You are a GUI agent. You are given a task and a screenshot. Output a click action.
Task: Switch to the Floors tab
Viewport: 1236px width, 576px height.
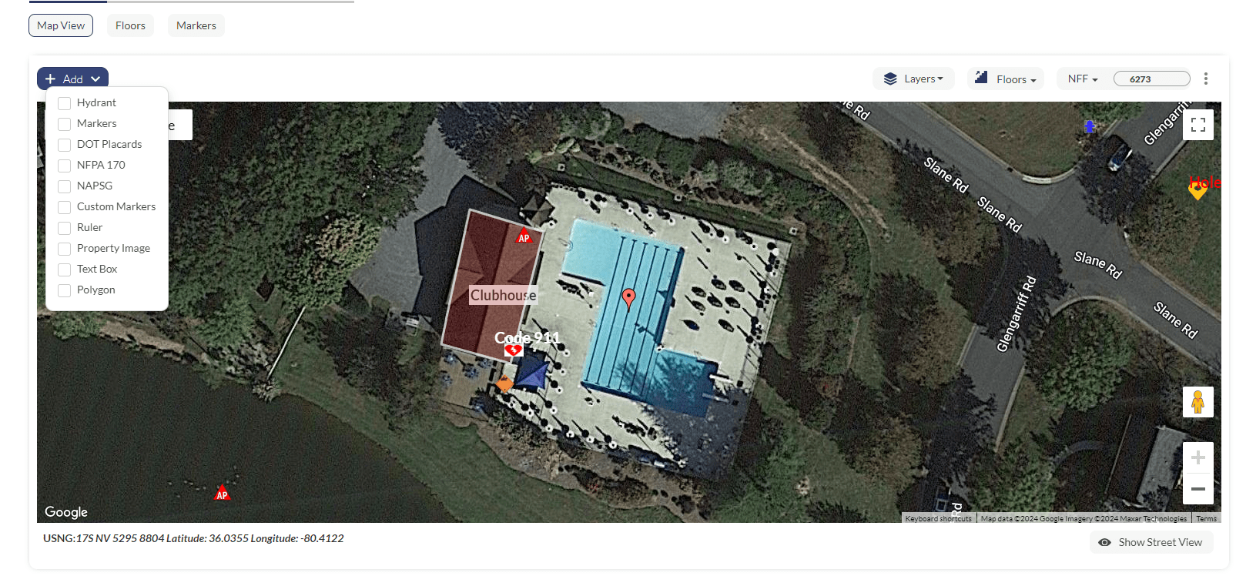[130, 25]
